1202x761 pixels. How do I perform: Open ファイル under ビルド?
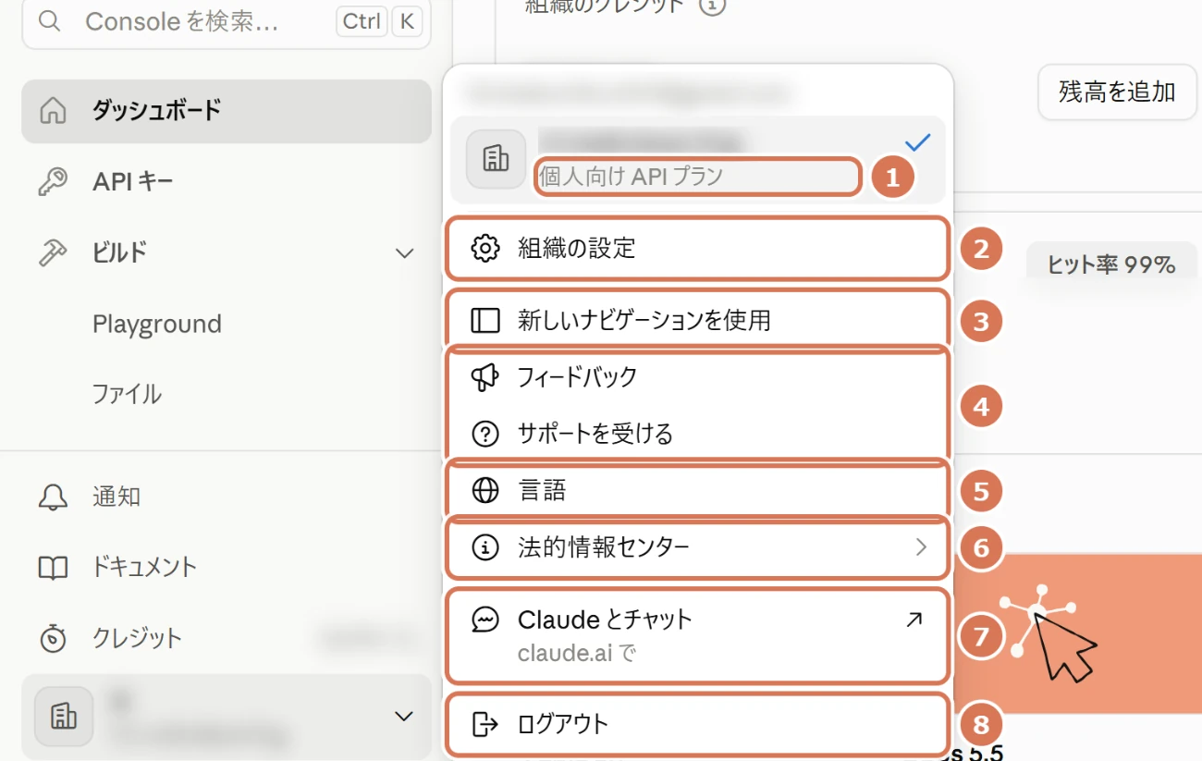(127, 395)
